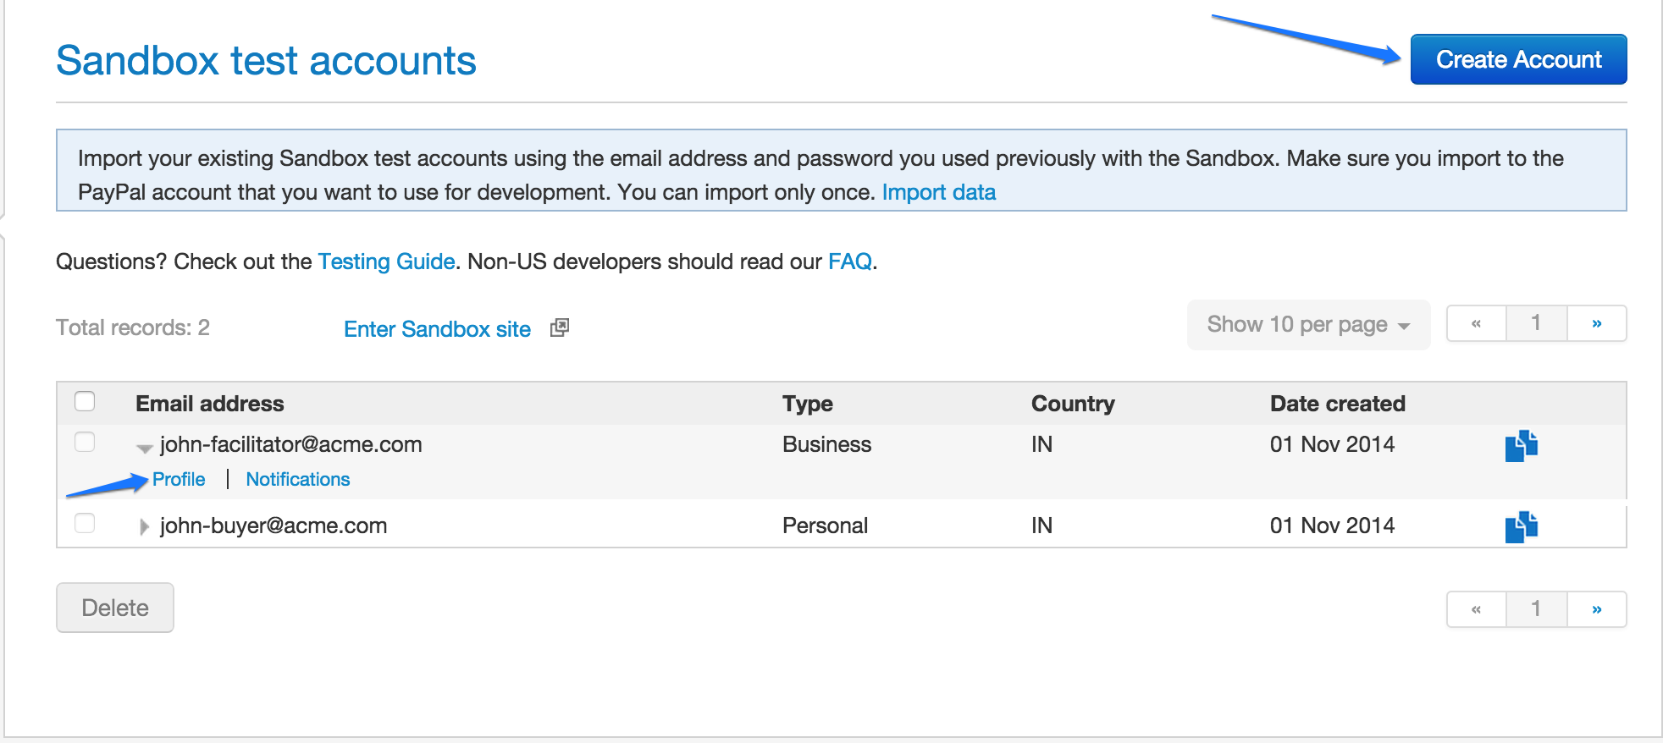Viewport: 1663px width, 743px height.
Task: Open the Testing Guide link
Action: [x=386, y=261]
